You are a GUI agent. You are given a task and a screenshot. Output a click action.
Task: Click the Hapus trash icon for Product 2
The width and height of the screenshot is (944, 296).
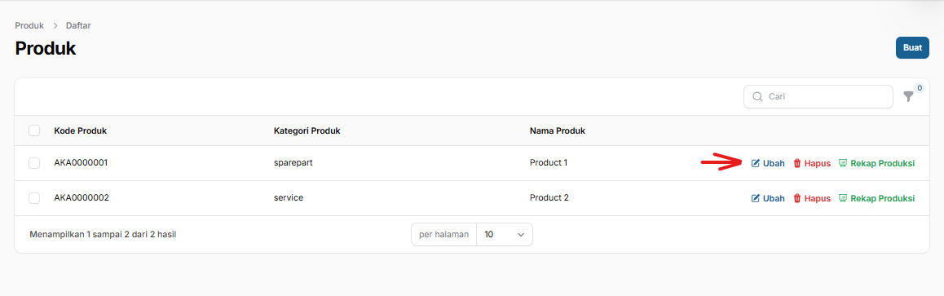pyautogui.click(x=797, y=198)
